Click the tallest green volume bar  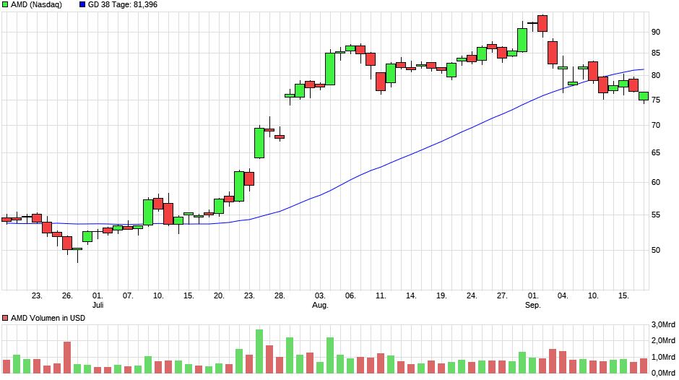pos(259,351)
